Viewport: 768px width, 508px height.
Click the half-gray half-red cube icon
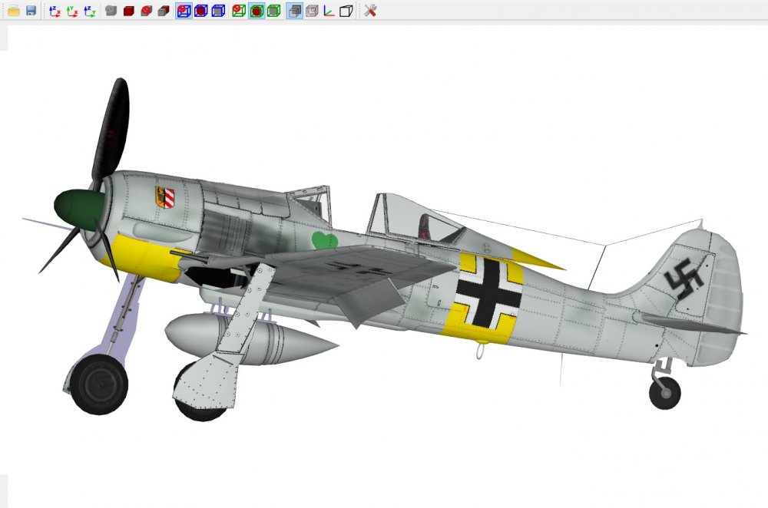click(164, 11)
